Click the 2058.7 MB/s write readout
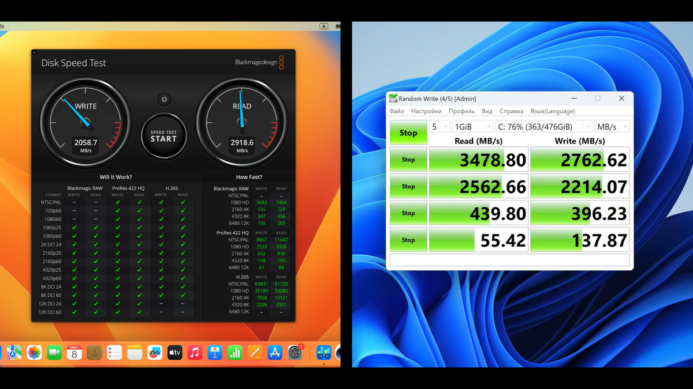This screenshot has height=389, width=693. click(85, 145)
